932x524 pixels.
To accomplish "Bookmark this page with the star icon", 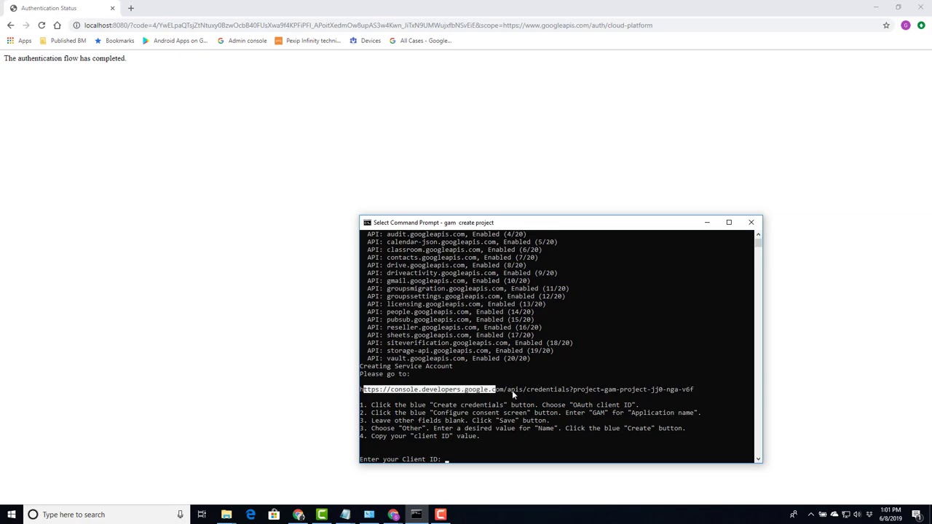I will [886, 25].
